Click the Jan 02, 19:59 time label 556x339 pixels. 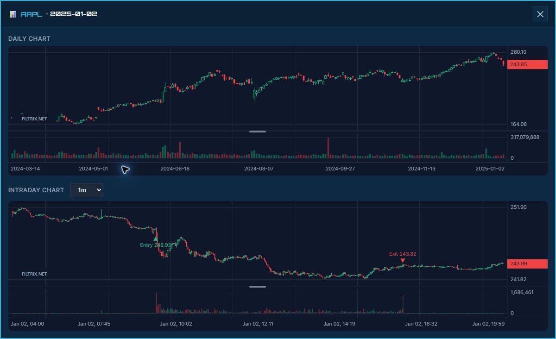click(488, 324)
